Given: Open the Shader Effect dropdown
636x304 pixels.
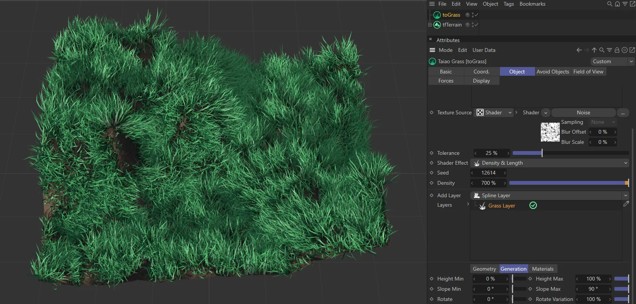Looking at the screenshot, I should click(550, 163).
